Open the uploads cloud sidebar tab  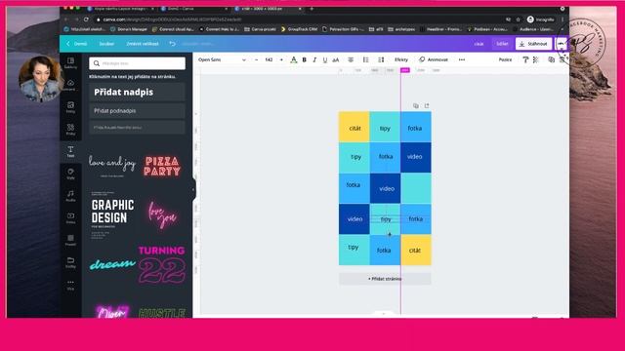(70, 85)
